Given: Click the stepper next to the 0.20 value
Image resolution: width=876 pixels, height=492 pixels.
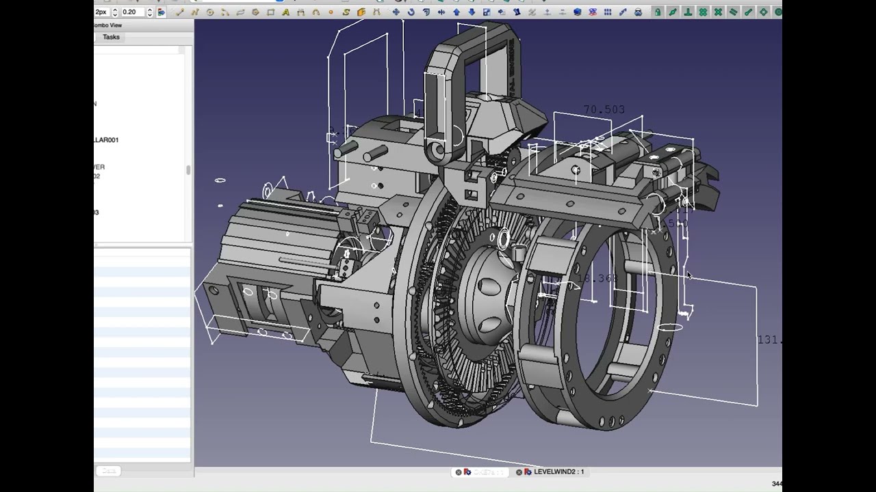Looking at the screenshot, I should pyautogui.click(x=150, y=12).
